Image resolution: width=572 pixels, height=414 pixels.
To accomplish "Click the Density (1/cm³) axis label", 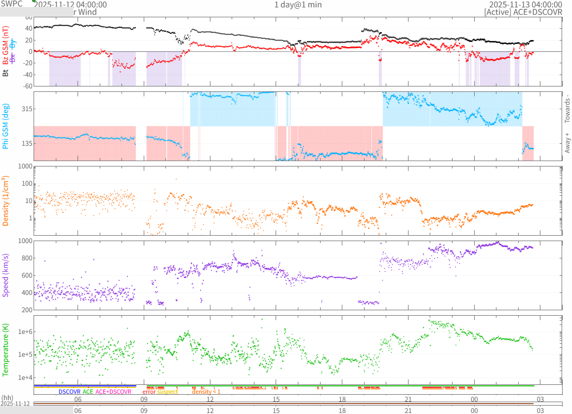I will (x=6, y=201).
